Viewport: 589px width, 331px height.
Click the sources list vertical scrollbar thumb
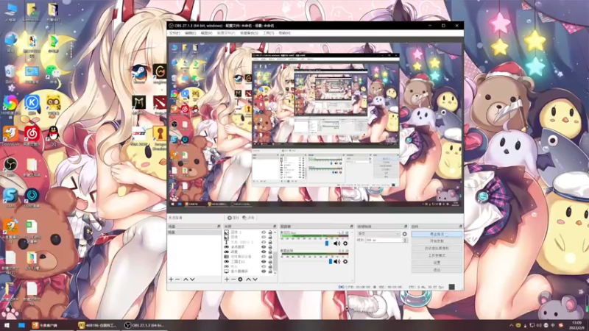click(275, 261)
